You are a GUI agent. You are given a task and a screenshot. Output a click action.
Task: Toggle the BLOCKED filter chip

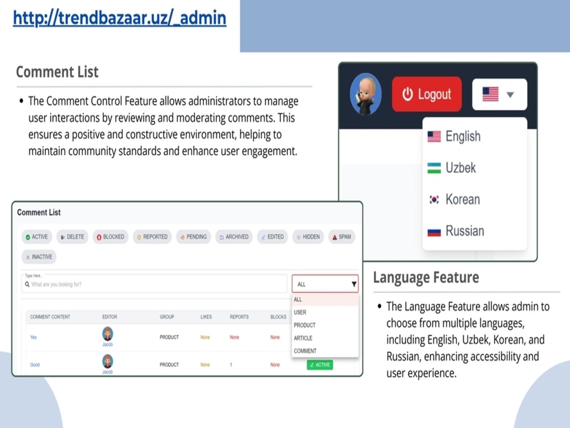[111, 237]
